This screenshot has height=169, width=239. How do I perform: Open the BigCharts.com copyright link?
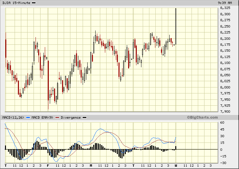[202, 117]
